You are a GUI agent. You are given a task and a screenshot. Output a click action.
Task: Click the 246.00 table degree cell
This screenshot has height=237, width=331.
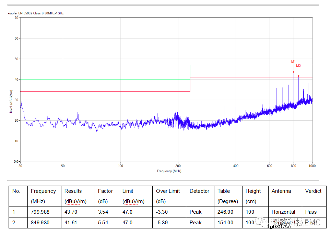[x=225, y=212]
